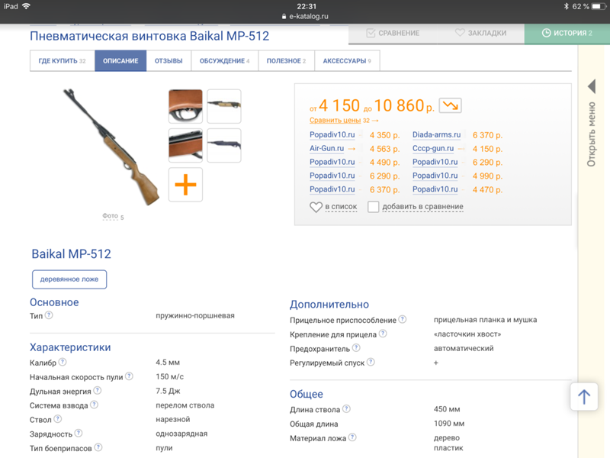Tick the add to comparison checkbox
The image size is (610, 458).
tap(373, 206)
